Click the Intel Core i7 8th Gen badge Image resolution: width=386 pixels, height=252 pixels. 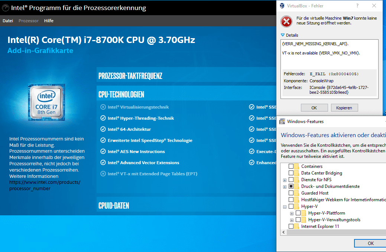[x=46, y=102]
